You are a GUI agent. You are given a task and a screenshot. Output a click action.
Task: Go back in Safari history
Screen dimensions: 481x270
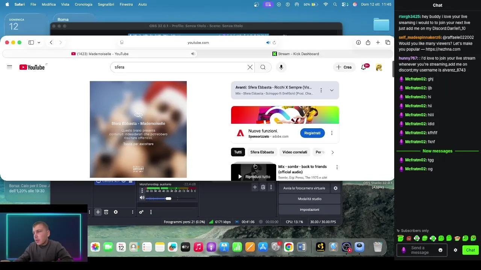(x=51, y=42)
